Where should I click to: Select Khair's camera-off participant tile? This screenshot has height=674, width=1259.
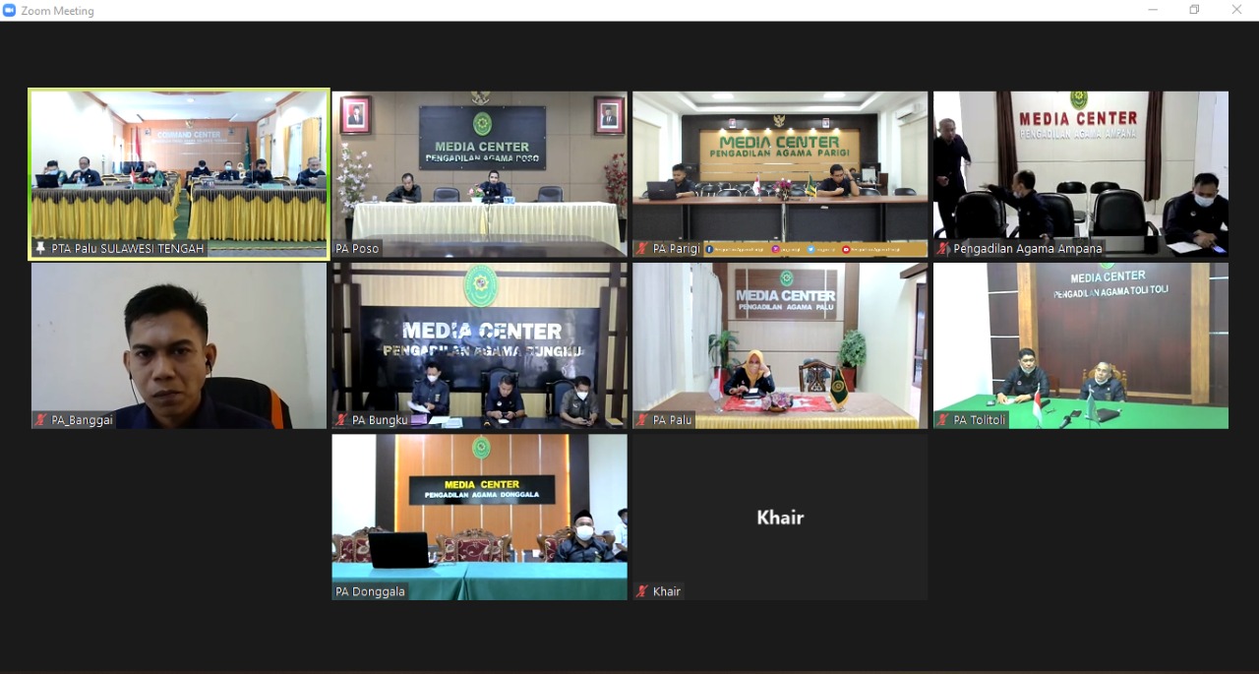[780, 517]
